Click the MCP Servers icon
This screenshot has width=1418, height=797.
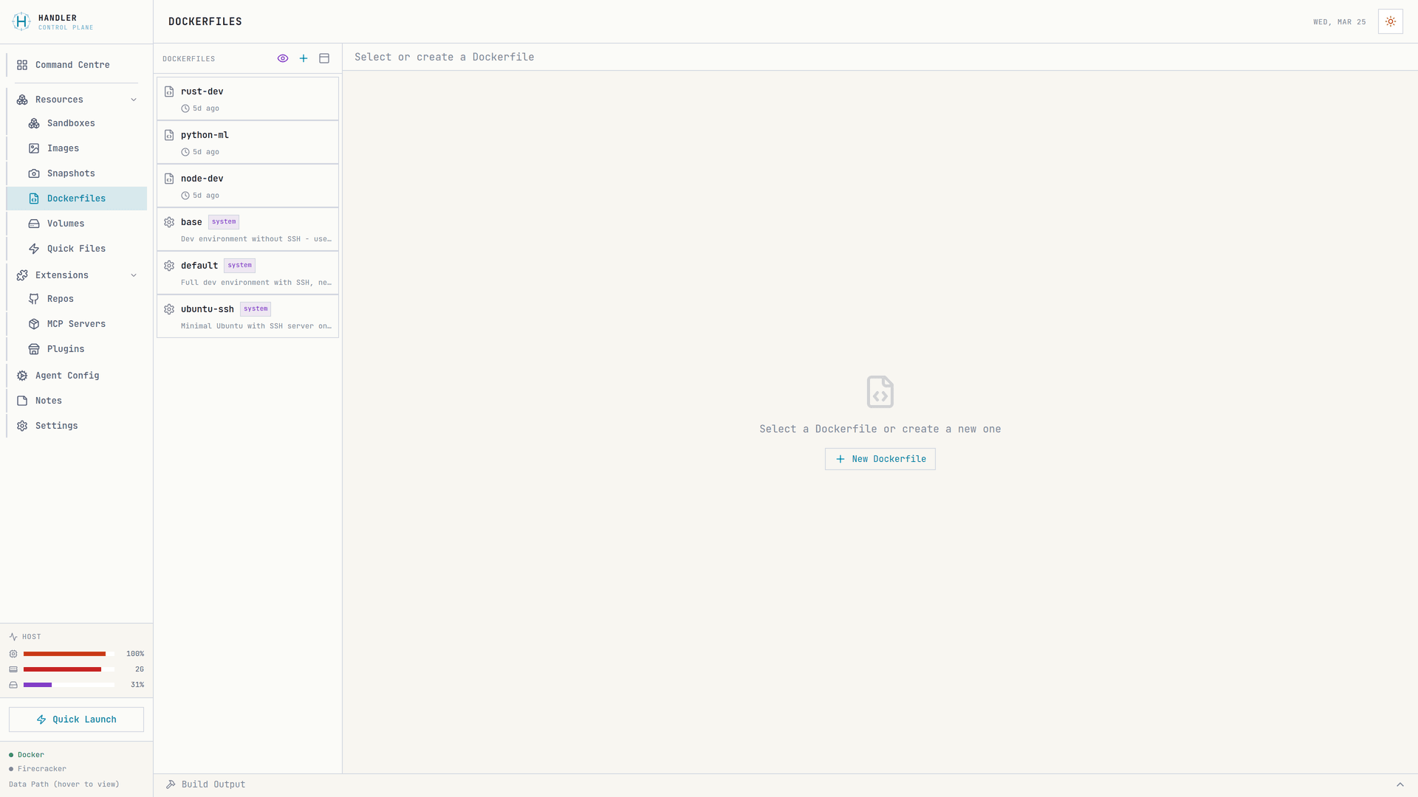click(34, 324)
